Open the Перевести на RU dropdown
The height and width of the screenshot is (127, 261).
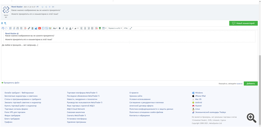coord(115,28)
